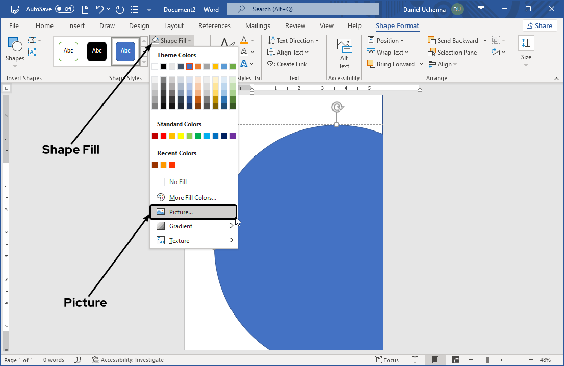The height and width of the screenshot is (366, 564).
Task: Expand the Gradient submenu
Action: (x=194, y=226)
